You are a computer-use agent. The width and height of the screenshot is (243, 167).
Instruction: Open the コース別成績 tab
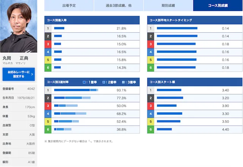(218, 5)
